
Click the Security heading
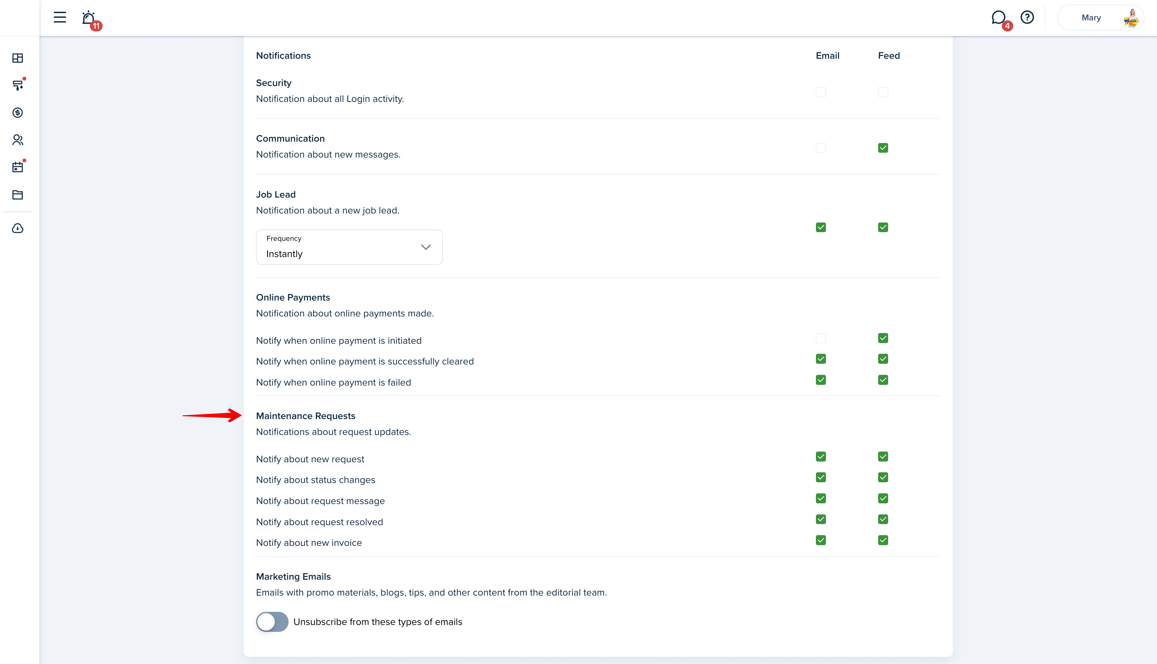click(274, 83)
